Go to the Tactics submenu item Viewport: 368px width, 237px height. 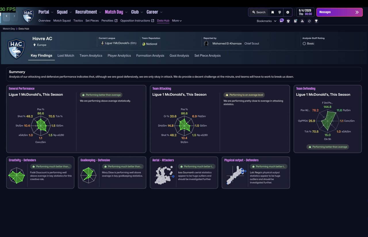pos(78,21)
